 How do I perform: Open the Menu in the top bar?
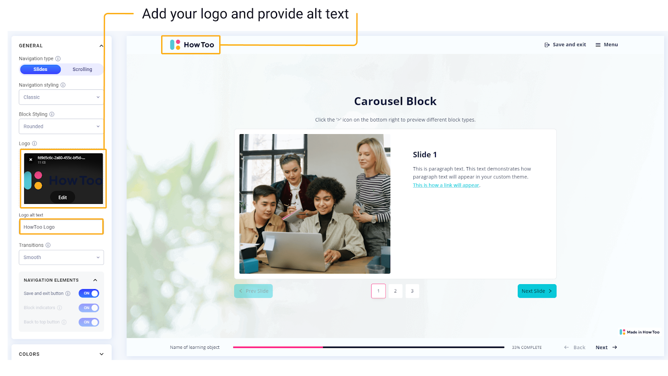coord(607,45)
